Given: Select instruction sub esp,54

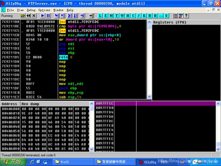Looking at the screenshot, I should (73, 97).
